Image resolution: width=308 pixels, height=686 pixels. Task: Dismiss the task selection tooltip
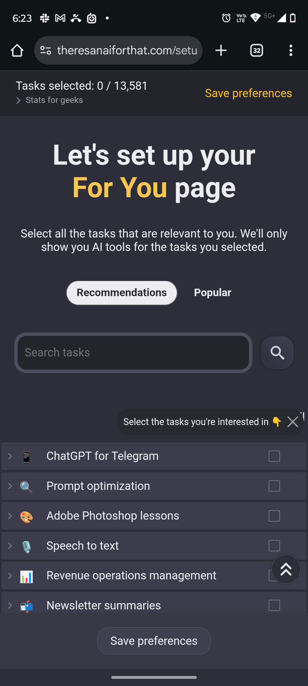[x=293, y=422]
